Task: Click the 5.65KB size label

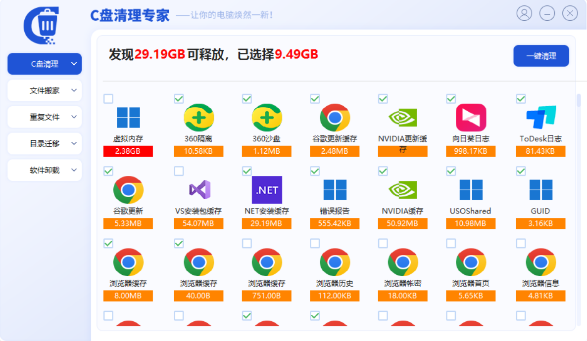Action: point(471,296)
